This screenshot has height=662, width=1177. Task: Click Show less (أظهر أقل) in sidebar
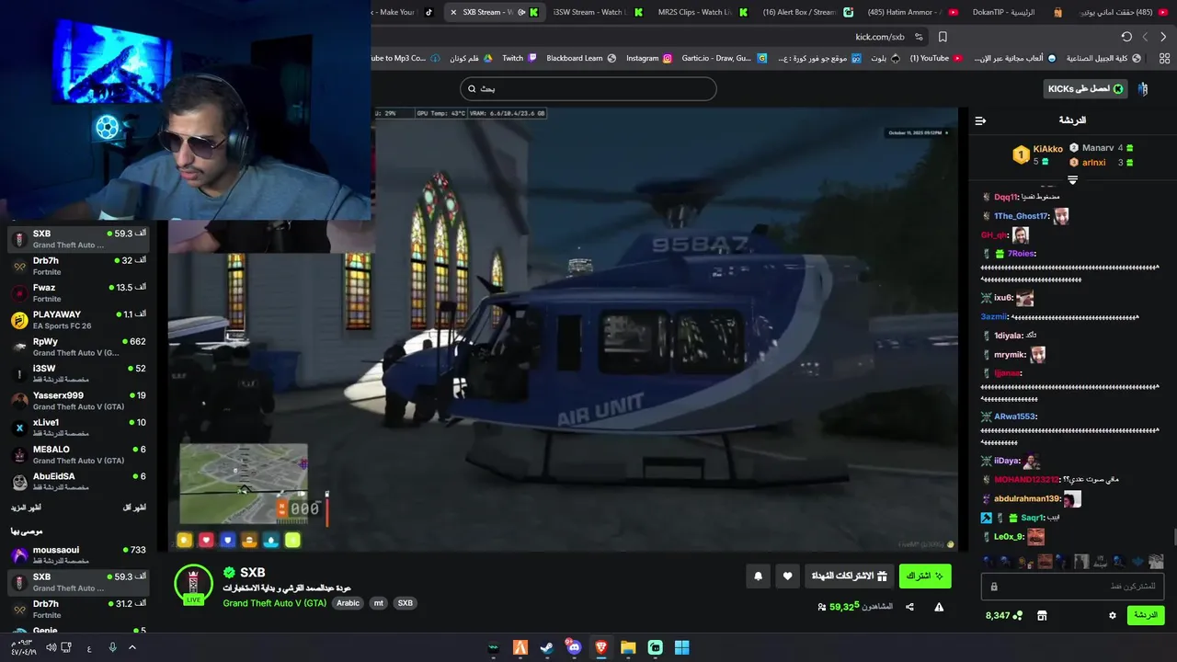click(x=134, y=508)
